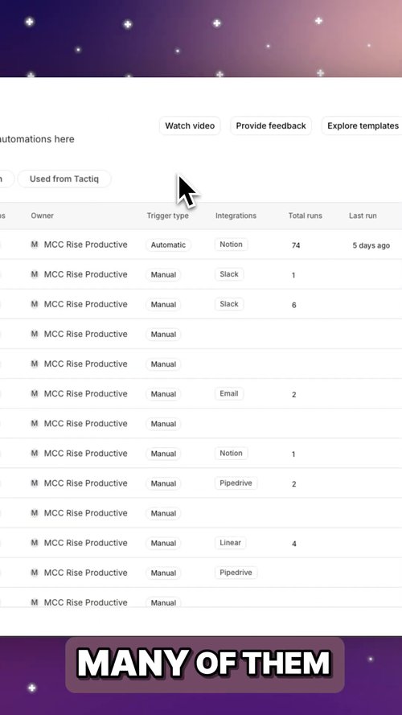Click the Email integration tag
This screenshot has width=402, height=715.
click(x=229, y=393)
